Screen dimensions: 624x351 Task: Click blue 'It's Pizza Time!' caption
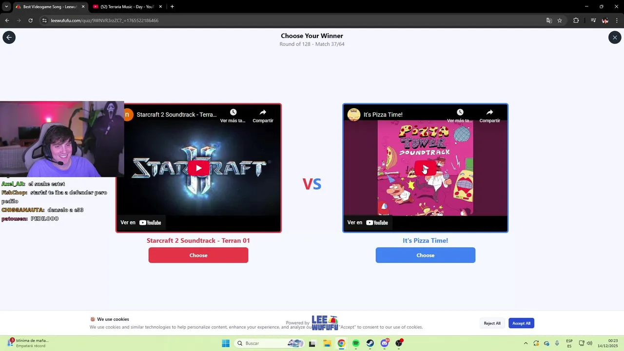[425, 240]
